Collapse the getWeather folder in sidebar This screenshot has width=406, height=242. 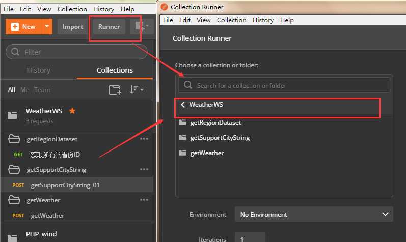pyautogui.click(x=14, y=200)
